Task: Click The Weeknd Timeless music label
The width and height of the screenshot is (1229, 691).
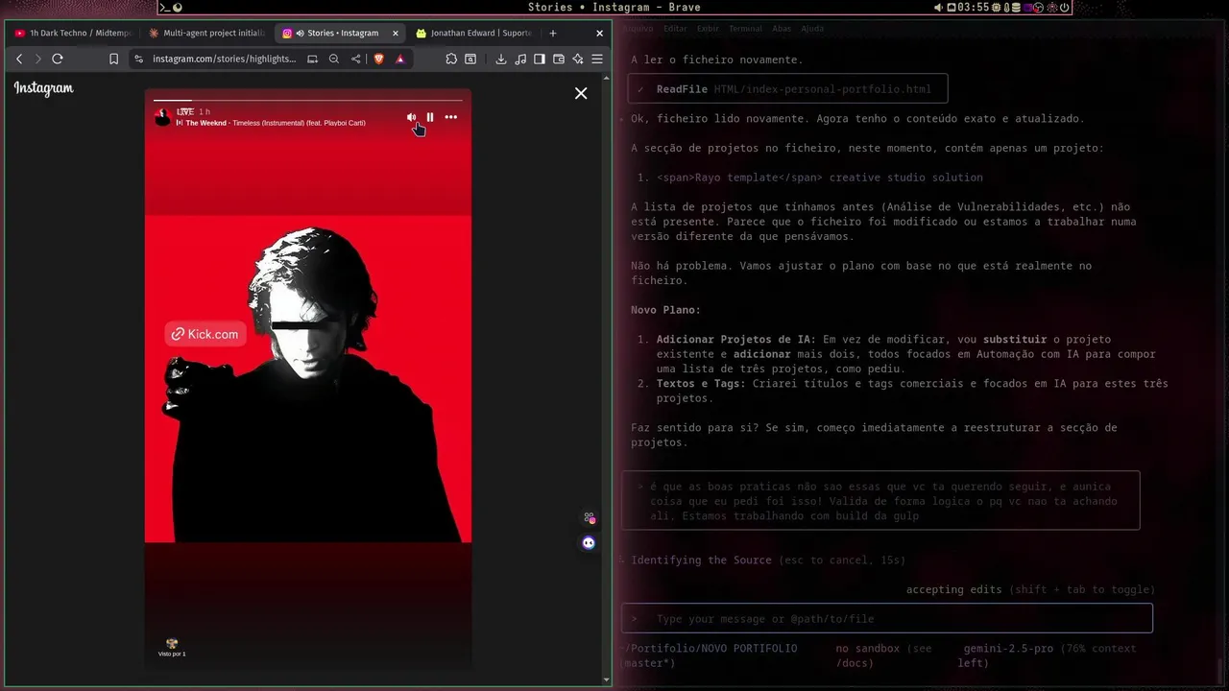Action: click(270, 123)
